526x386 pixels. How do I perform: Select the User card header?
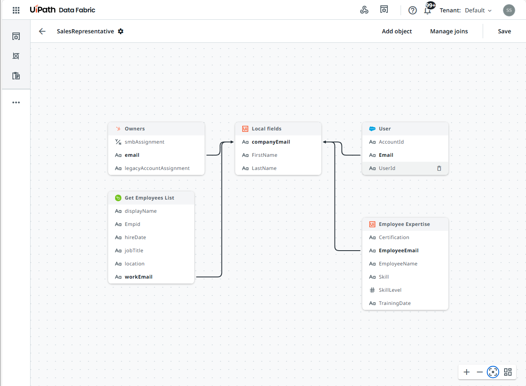coord(405,129)
